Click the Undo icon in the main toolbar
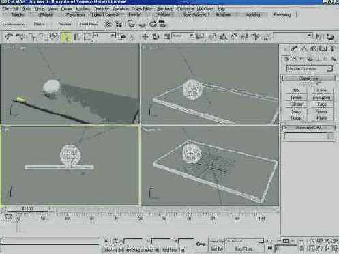339x254 pixels. click(x=9, y=36)
